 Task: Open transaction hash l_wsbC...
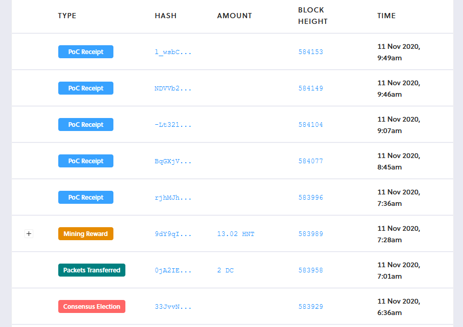click(x=172, y=51)
